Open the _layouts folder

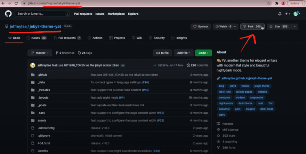click(43, 98)
